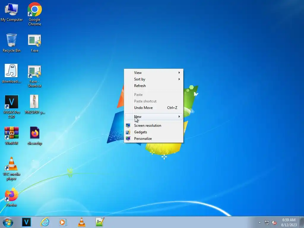Open VLC cone icon in taskbar
Image resolution: width=304 pixels, height=228 pixels.
click(81, 222)
